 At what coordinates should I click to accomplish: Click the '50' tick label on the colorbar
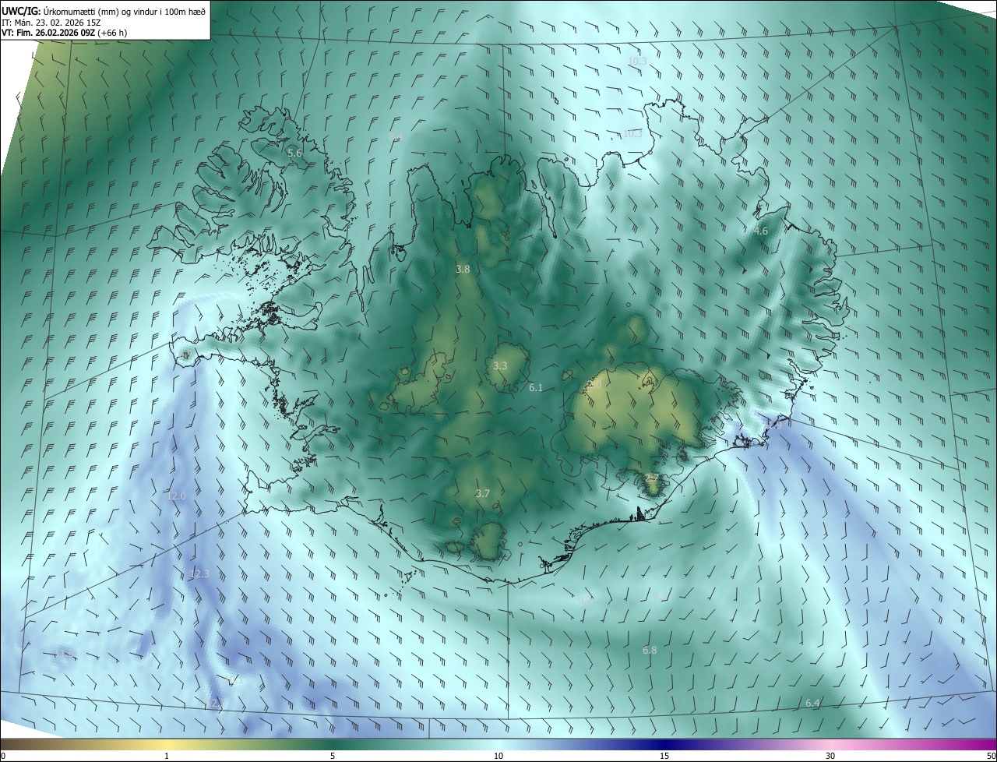991,756
